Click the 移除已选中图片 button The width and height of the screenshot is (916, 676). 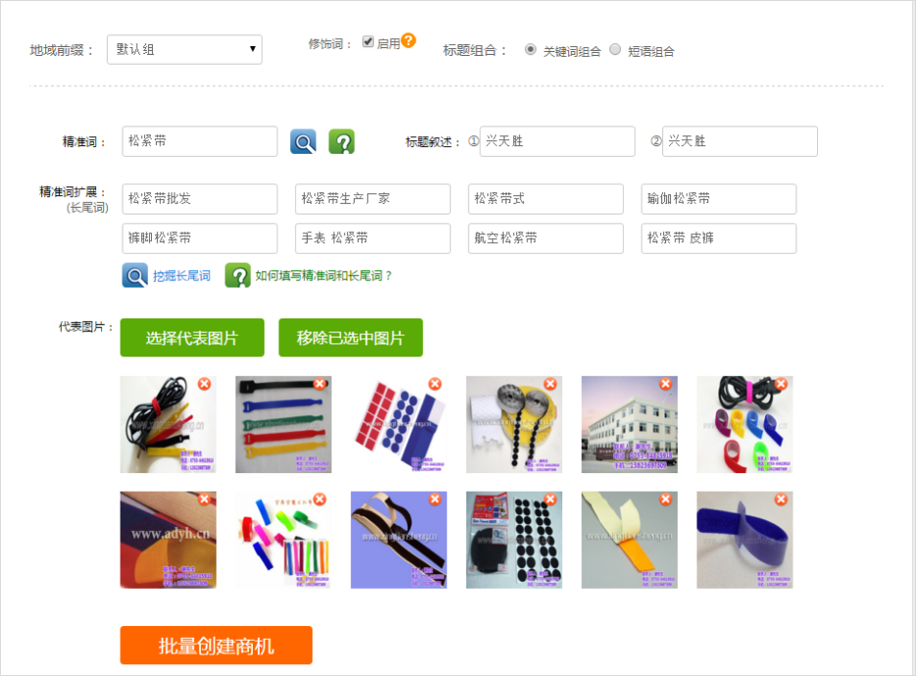point(350,338)
